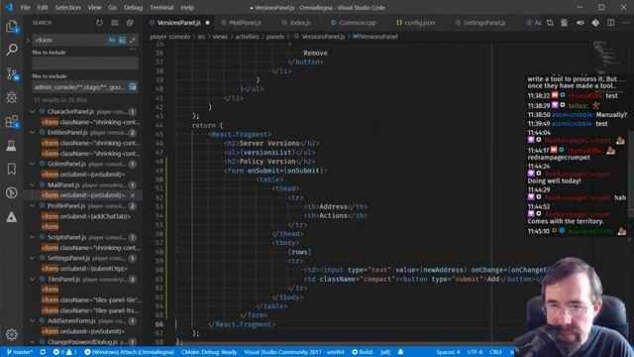Click the Build status bar button
Viewport: 634px width, 357px height.
click(x=362, y=352)
